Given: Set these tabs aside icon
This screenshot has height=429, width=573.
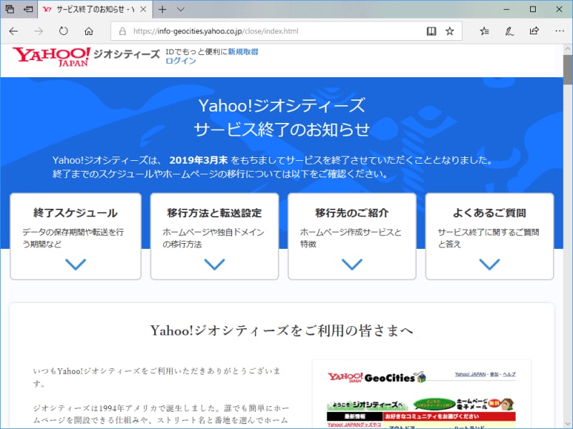Looking at the screenshot, I should pos(28,9).
